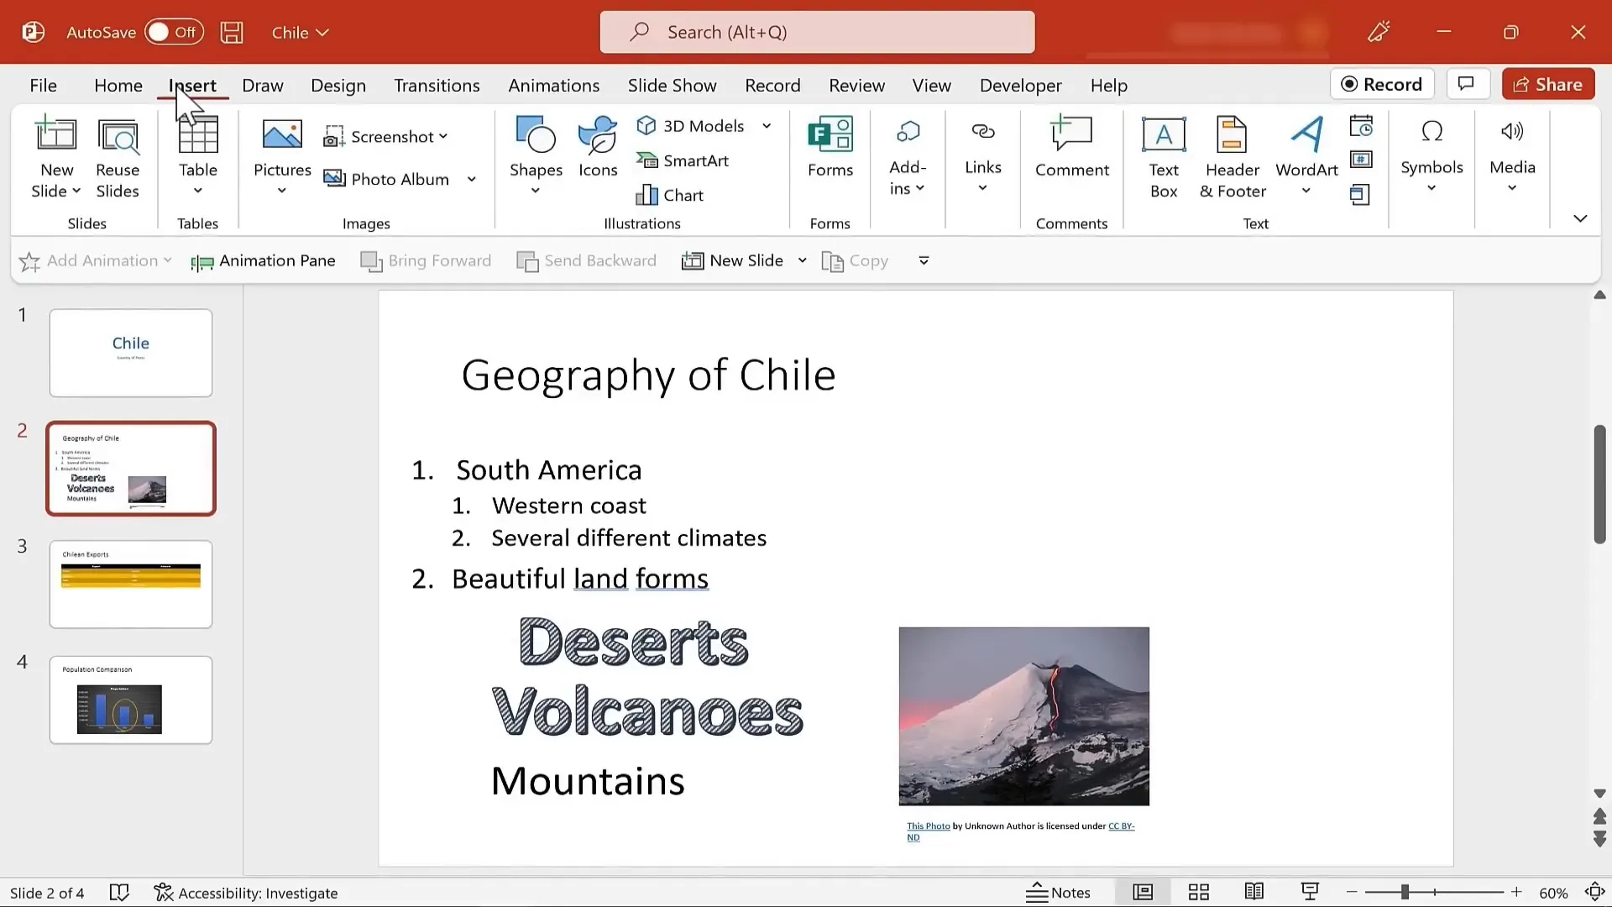1612x907 pixels.
Task: Click the Pictures icon
Action: pos(282,134)
